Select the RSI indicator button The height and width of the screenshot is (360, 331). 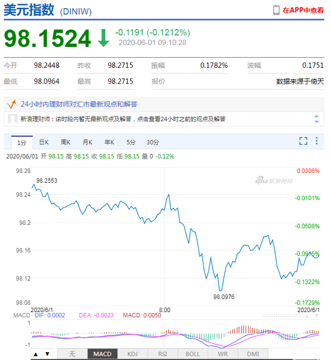tap(162, 354)
